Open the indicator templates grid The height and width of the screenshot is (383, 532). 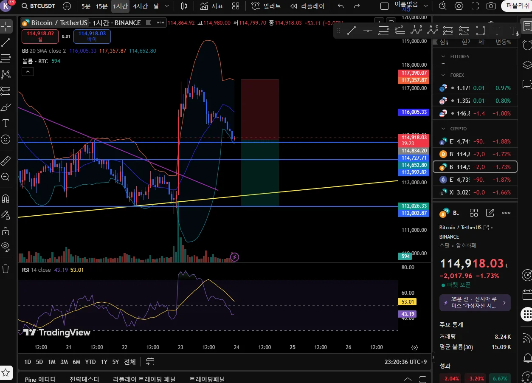point(236,6)
